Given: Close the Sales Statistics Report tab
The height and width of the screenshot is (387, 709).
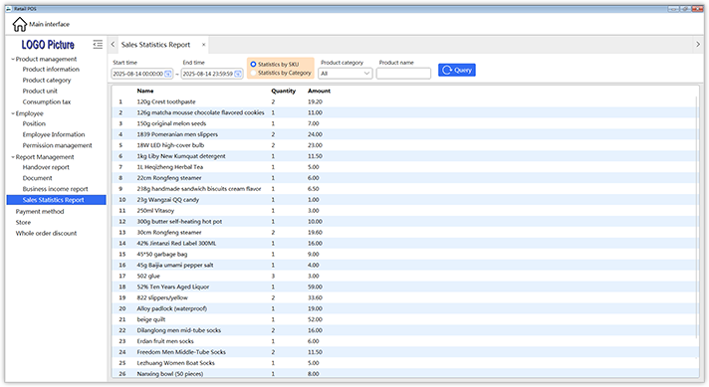Looking at the screenshot, I should (203, 45).
